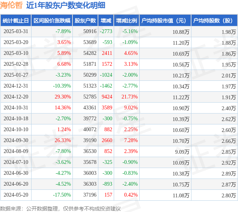This screenshot has width=238, height=212.
Task: Select the price change value -17.50%
Action: point(62,195)
